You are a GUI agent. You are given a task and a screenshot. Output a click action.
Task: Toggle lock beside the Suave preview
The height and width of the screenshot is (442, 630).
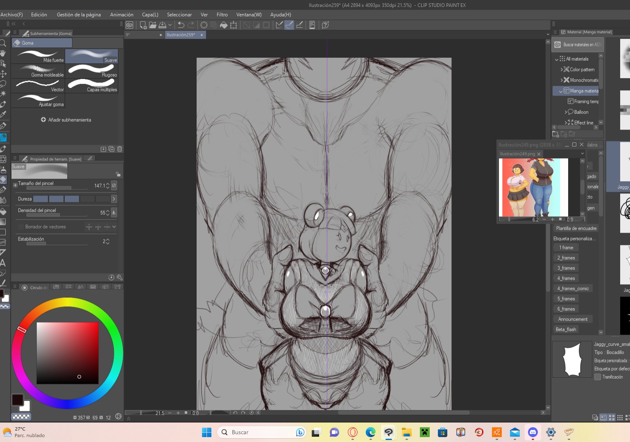coord(118,174)
